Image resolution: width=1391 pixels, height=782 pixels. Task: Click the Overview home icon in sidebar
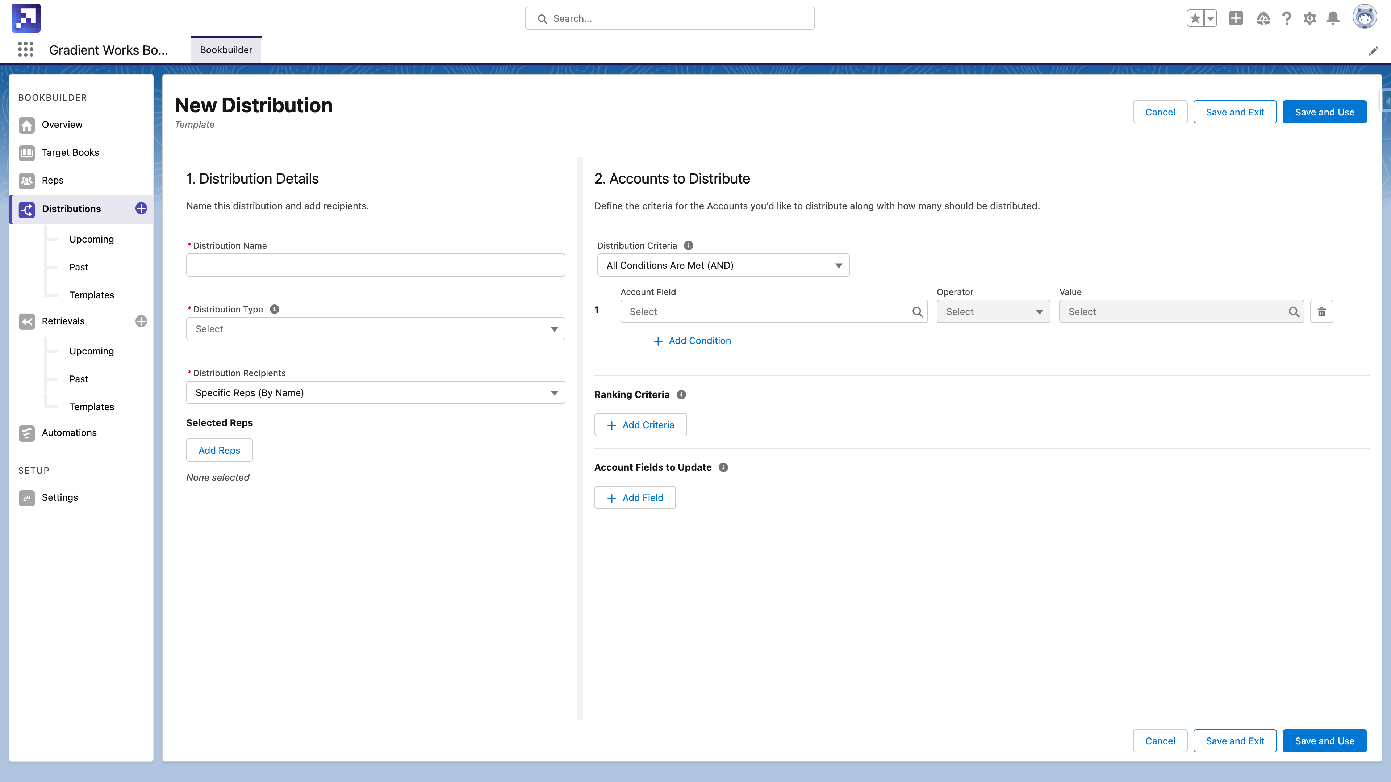(26, 125)
